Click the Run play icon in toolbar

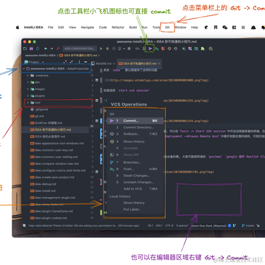pyautogui.click(x=101, y=48)
